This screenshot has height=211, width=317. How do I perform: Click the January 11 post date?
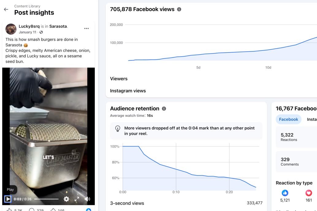28,32
